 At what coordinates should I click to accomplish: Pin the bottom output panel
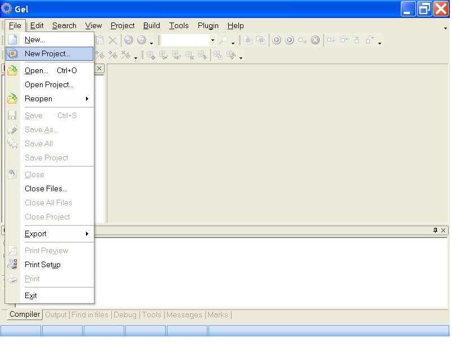[435, 231]
